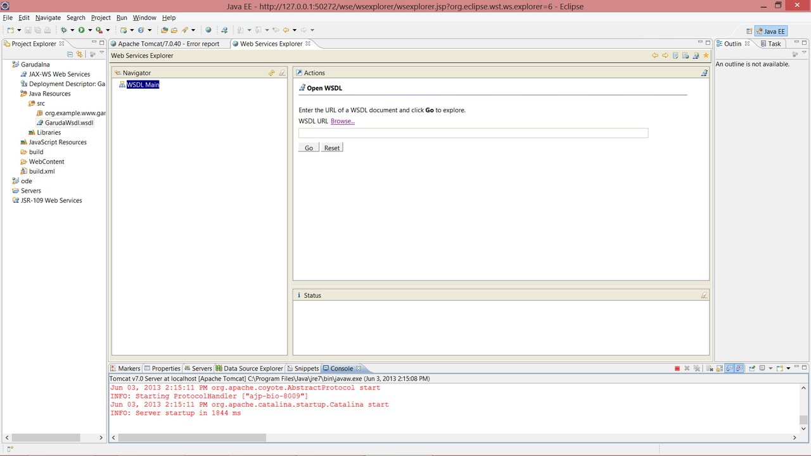Open the Project Explorer View Menu dropdown
The image size is (811, 456).
pos(101,53)
